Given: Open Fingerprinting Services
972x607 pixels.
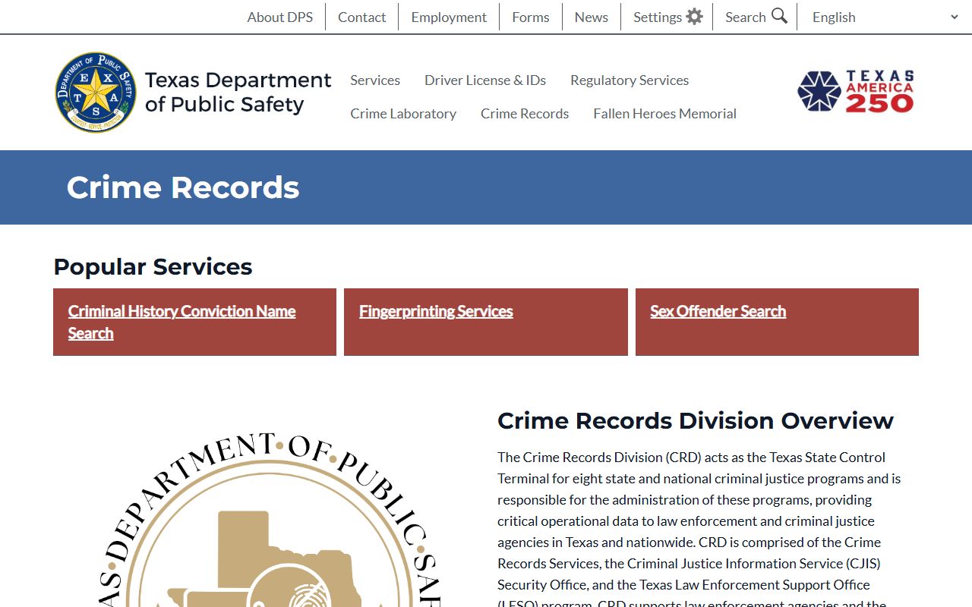Looking at the screenshot, I should (436, 311).
